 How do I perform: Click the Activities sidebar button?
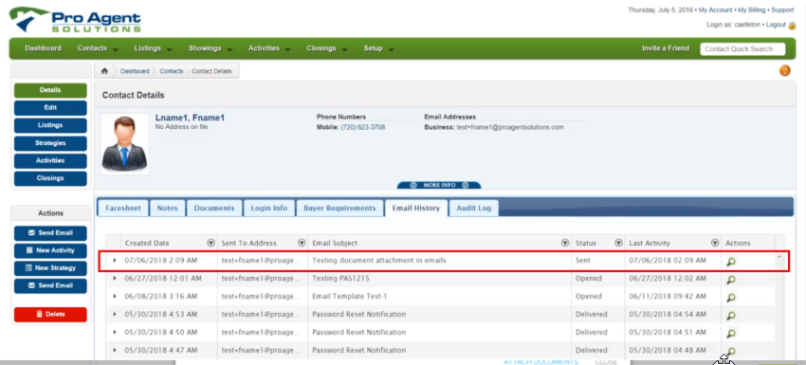[x=50, y=161]
